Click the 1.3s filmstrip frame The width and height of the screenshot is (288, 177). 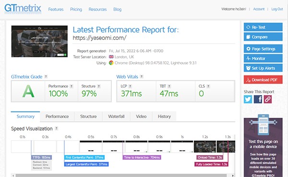pyautogui.click(x=226, y=146)
